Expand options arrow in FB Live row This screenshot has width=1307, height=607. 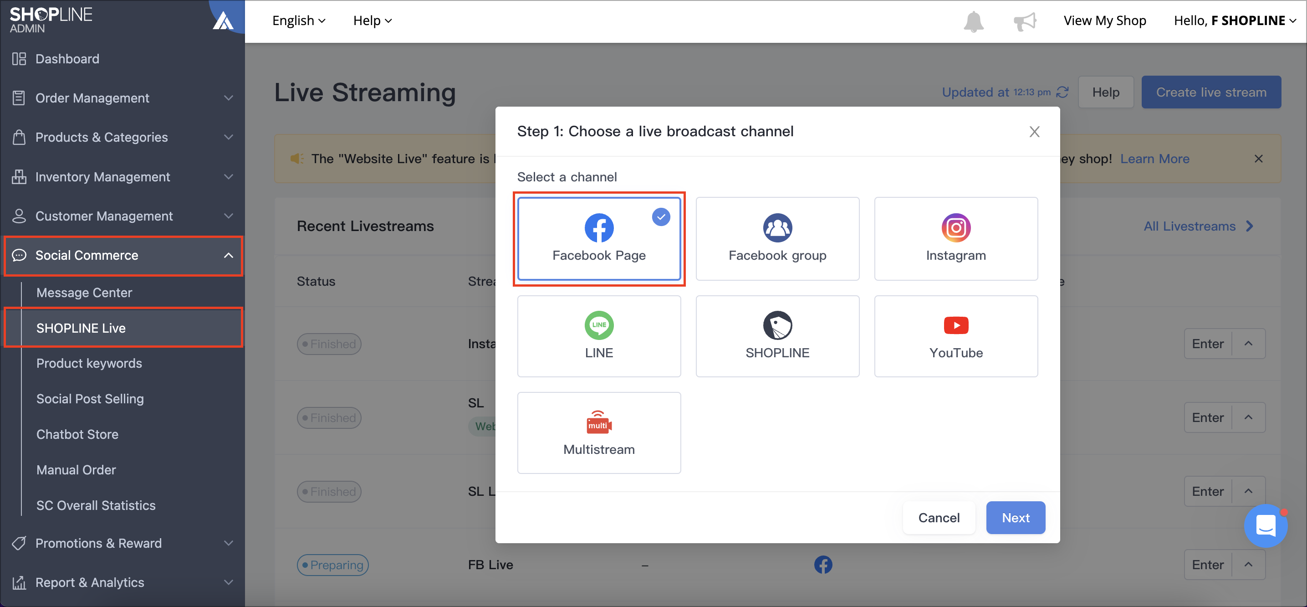pos(1249,564)
